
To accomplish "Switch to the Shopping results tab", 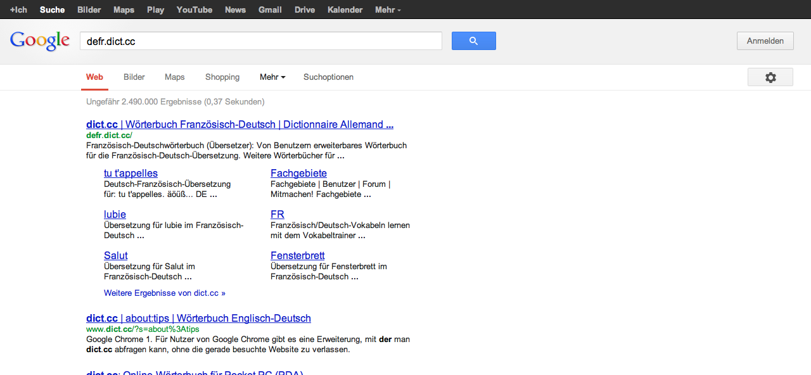I will pyautogui.click(x=222, y=77).
